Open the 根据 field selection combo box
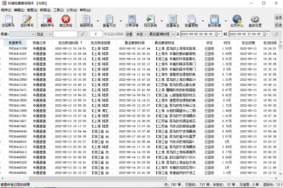Image resolution: width=283 pixels, height=188 pixels. pos(22,34)
